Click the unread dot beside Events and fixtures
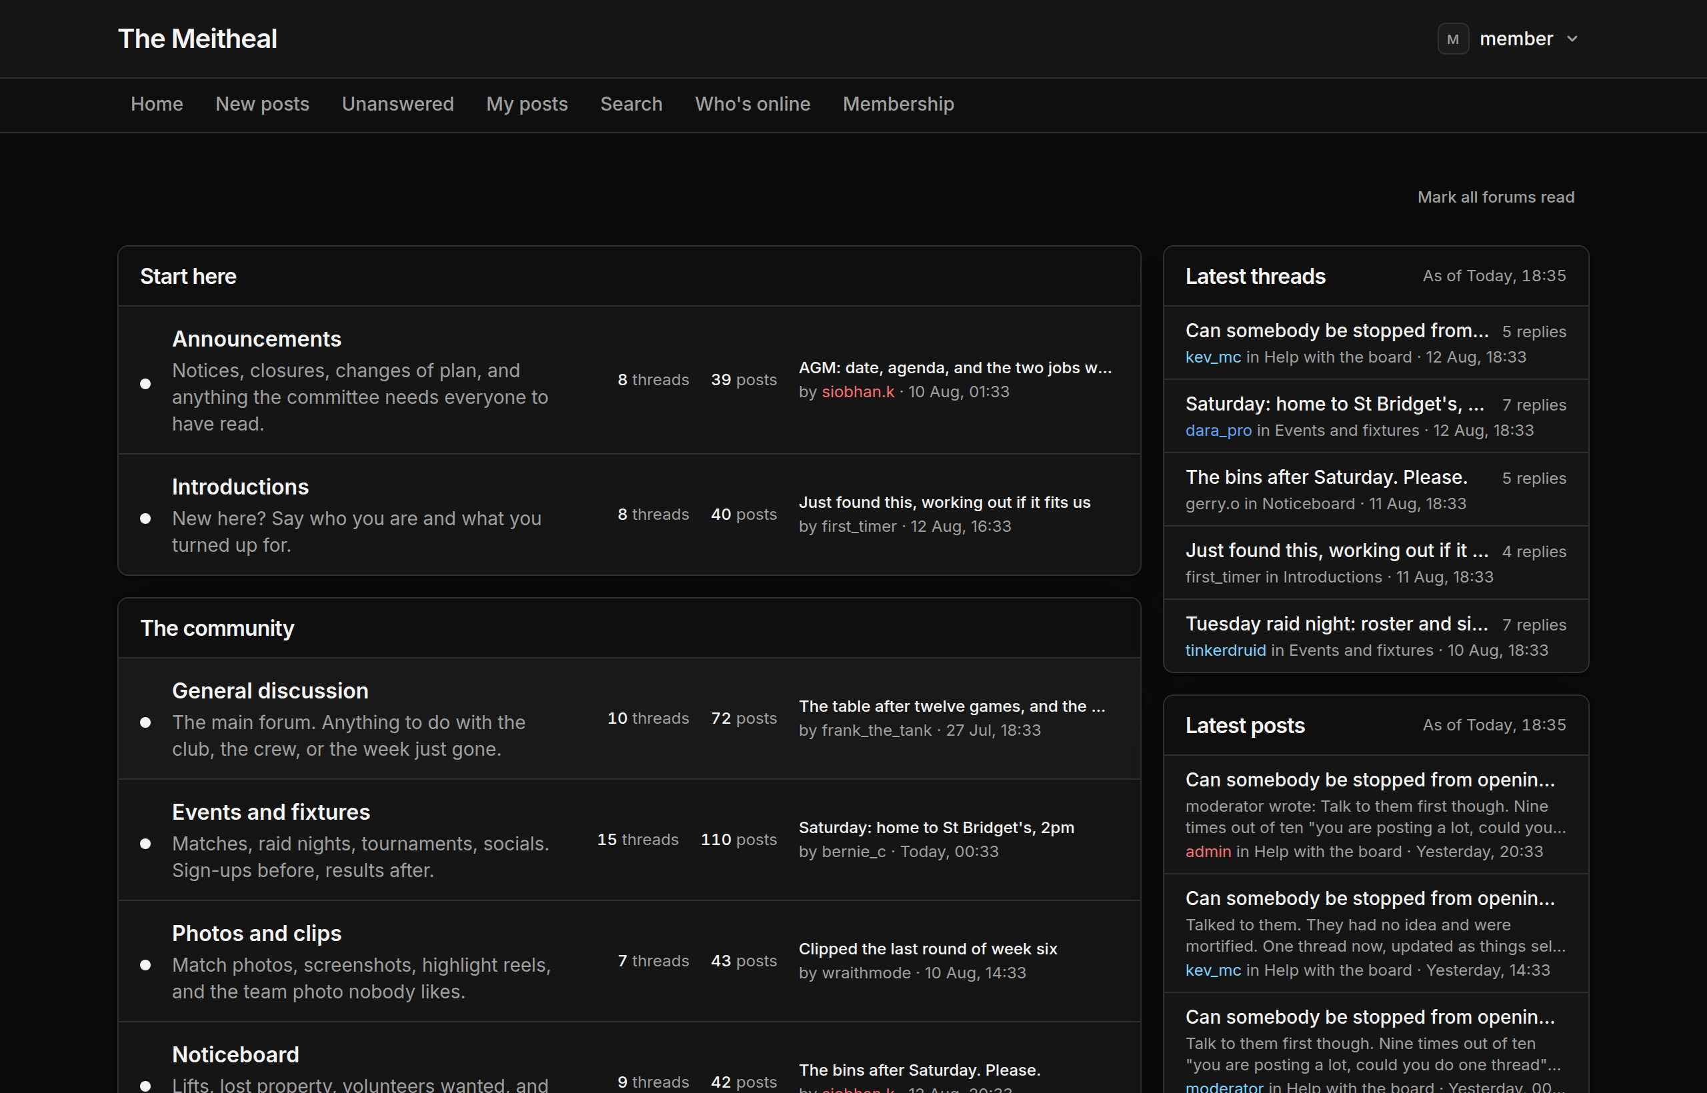Image resolution: width=1707 pixels, height=1093 pixels. (x=145, y=844)
